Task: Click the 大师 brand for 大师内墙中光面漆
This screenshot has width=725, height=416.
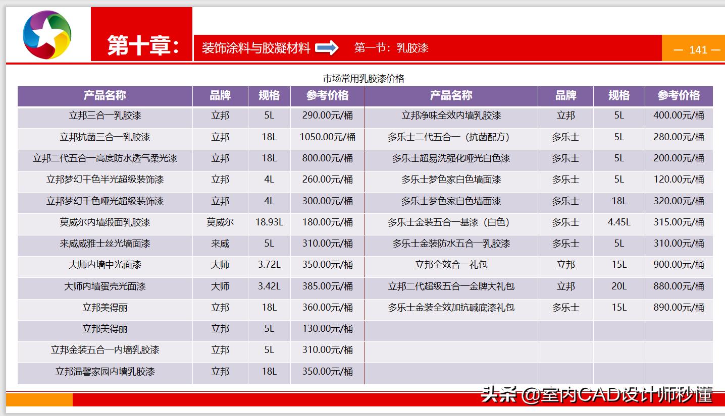Action: pos(220,264)
